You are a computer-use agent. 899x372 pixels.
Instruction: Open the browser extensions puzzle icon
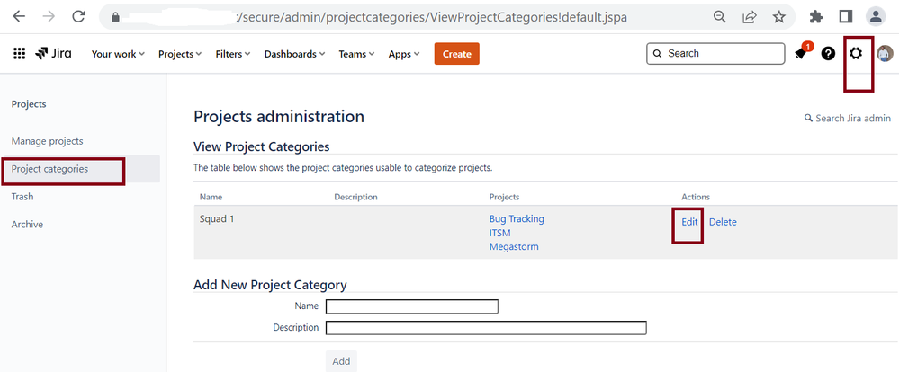pos(816,16)
